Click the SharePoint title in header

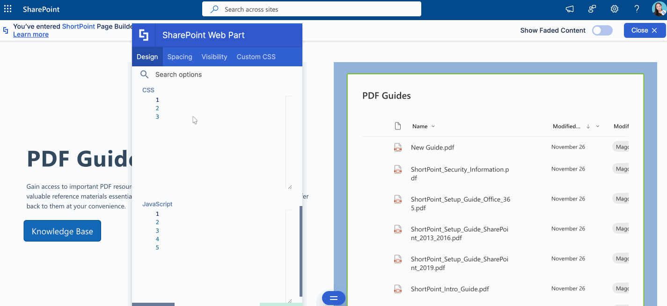[x=41, y=9]
